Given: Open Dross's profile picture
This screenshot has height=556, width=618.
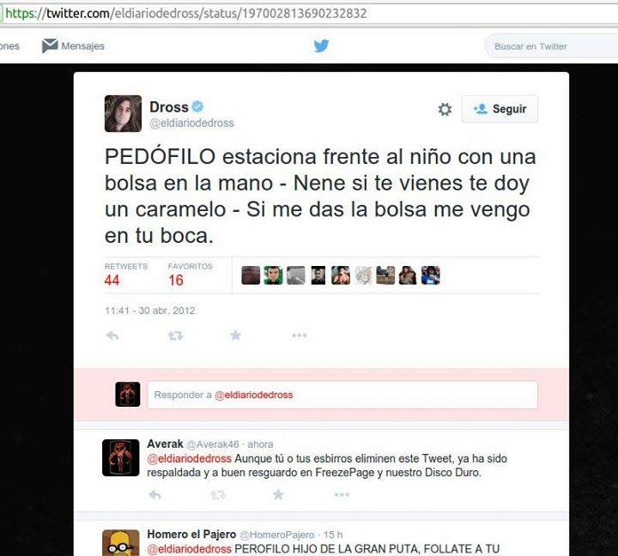Looking at the screenshot, I should (x=123, y=113).
